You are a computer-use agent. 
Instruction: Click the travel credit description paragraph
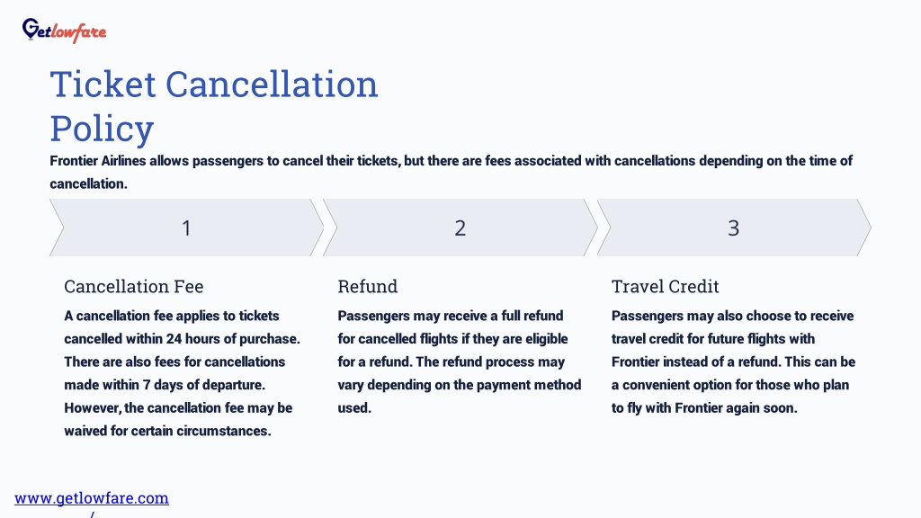[733, 362]
